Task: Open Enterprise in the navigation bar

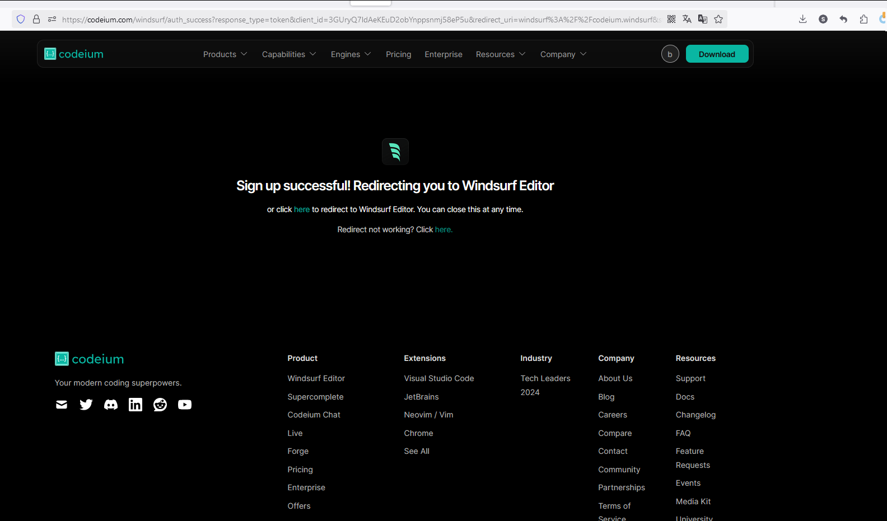Action: 444,54
